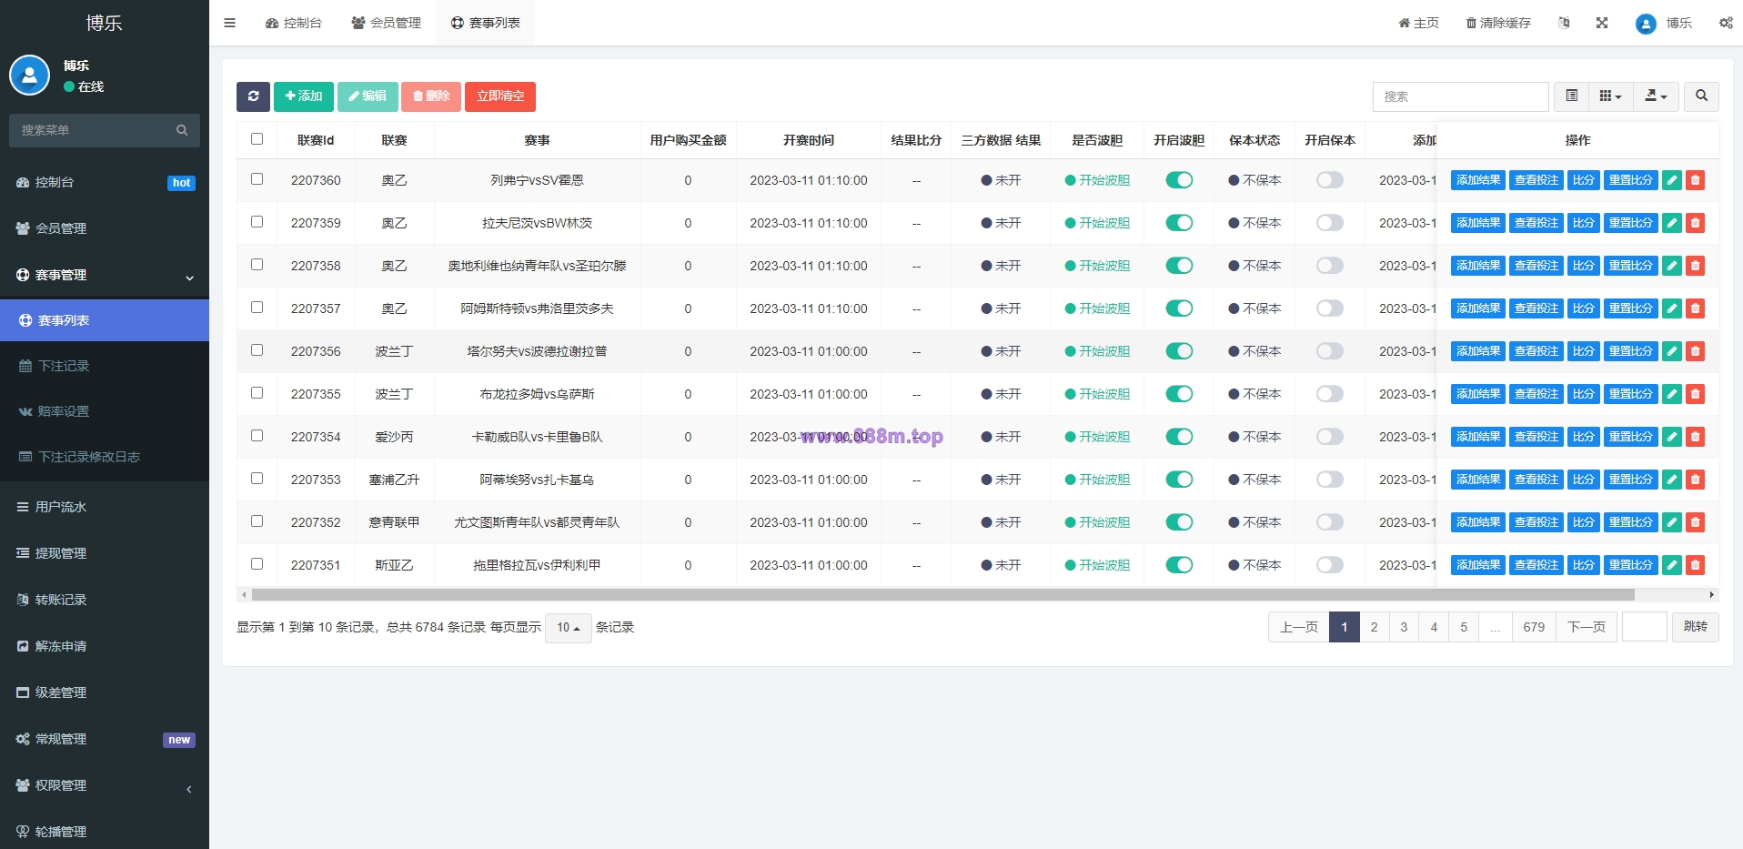Go to pagination page 3

coord(1404,627)
